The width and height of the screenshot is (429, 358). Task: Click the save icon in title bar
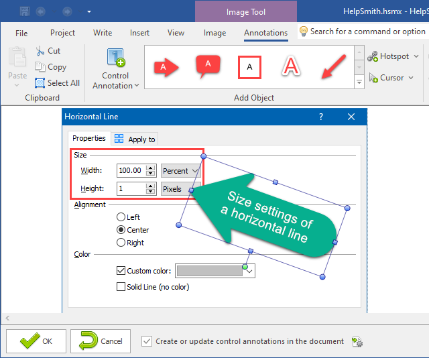[x=25, y=11]
